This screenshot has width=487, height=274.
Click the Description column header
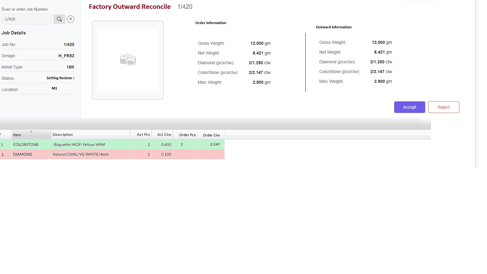tap(90, 135)
